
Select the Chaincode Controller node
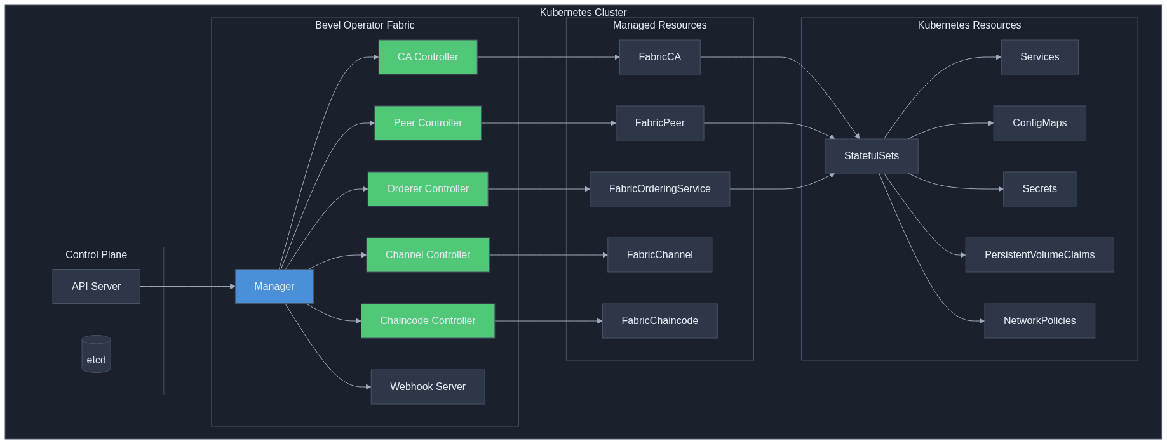pyautogui.click(x=428, y=321)
